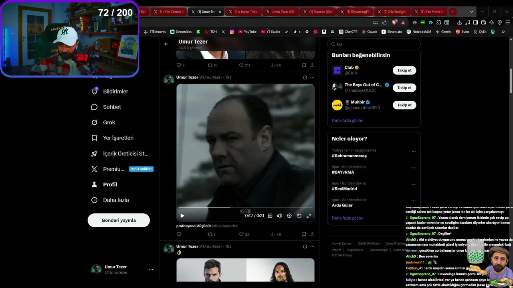Open İçerik Üreticisi Studio
The height and width of the screenshot is (288, 513).
coord(120,154)
